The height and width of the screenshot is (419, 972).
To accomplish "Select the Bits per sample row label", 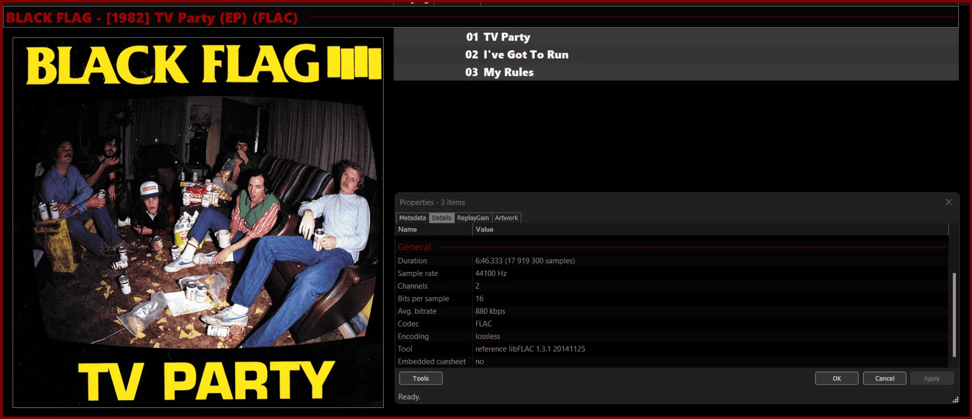I will click(x=423, y=299).
